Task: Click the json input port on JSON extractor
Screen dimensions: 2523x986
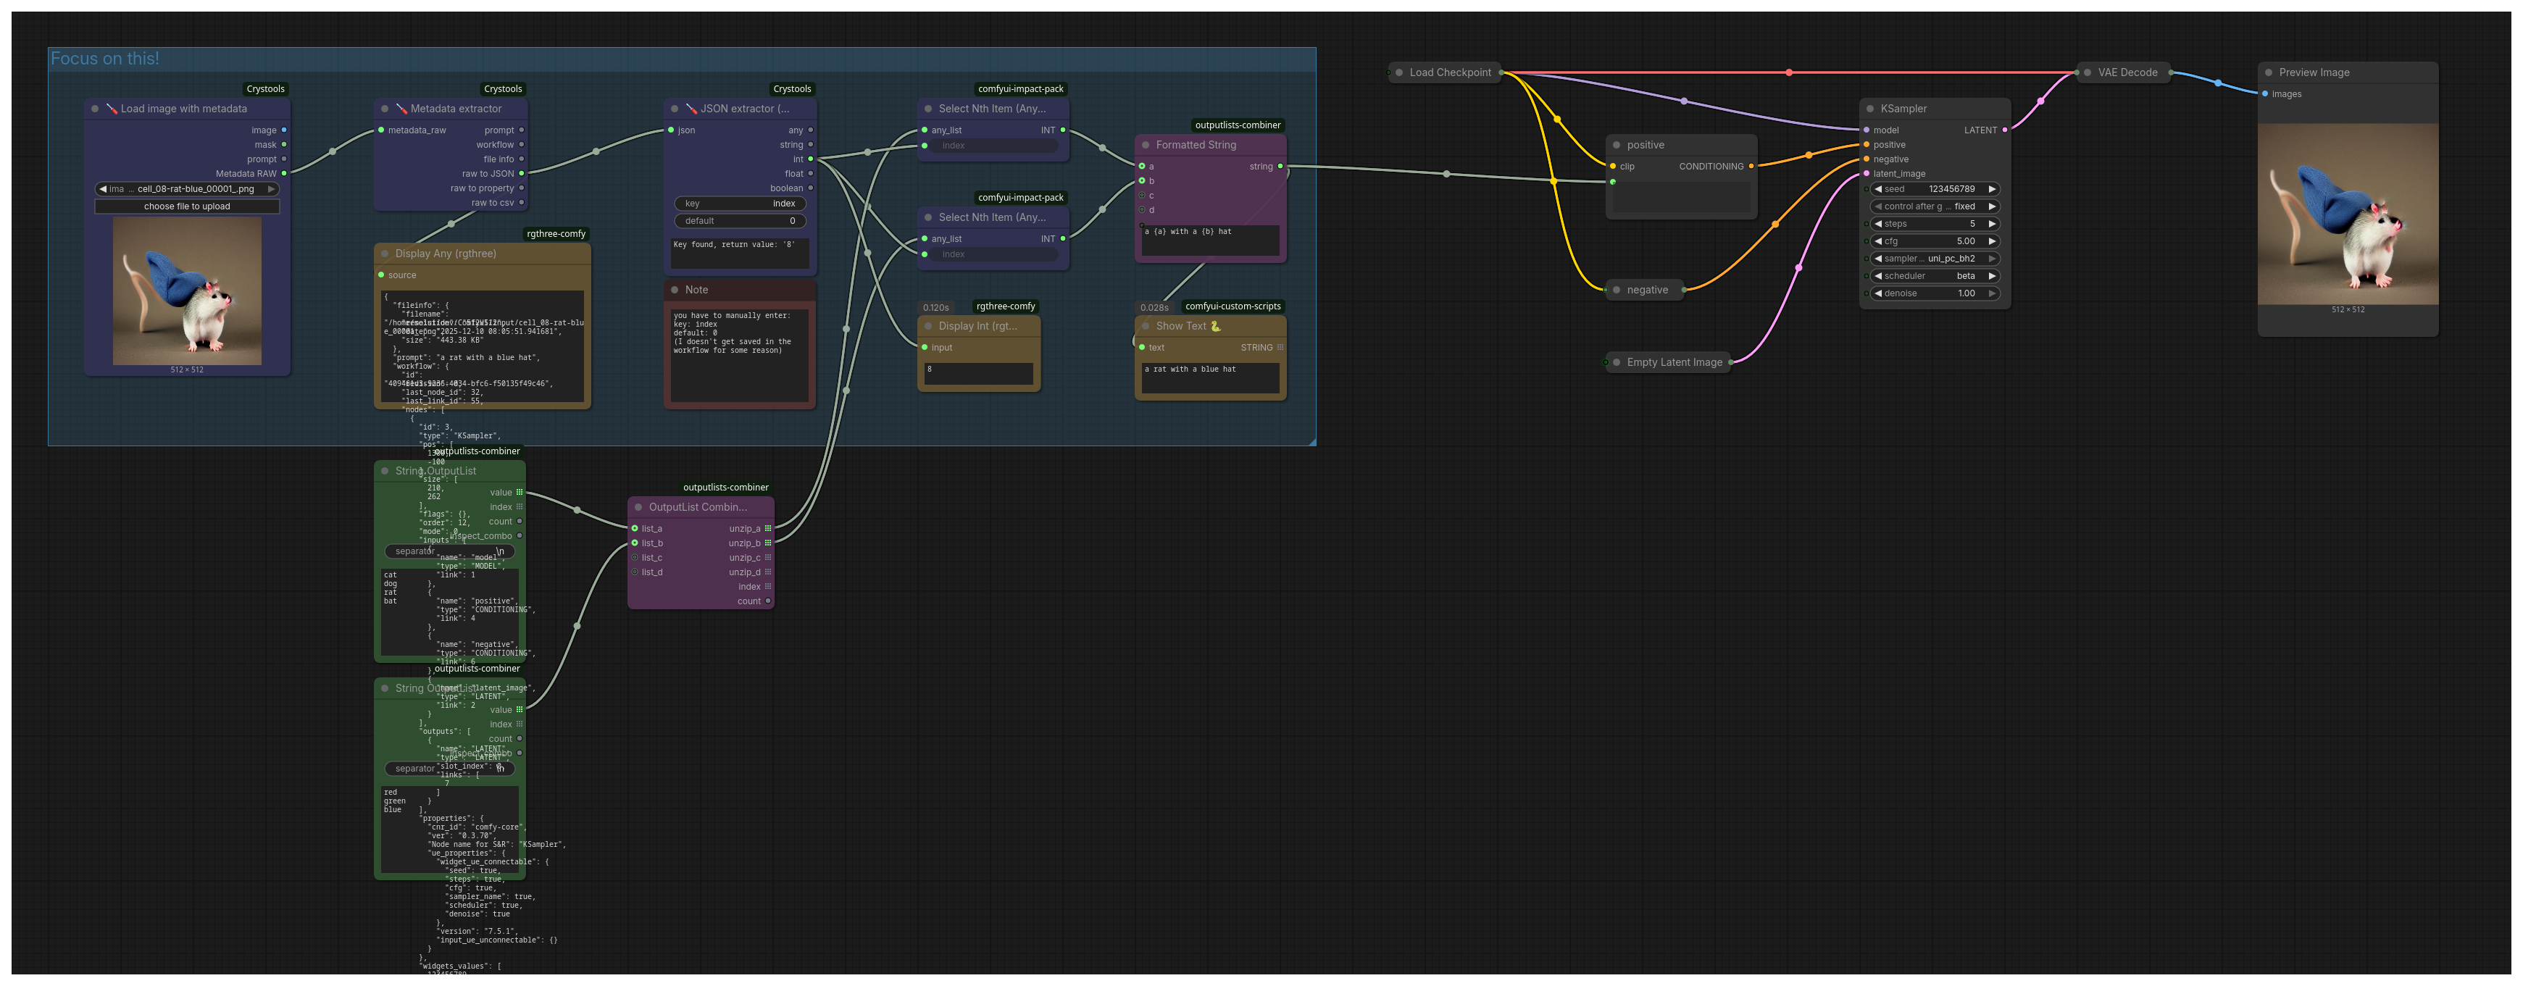Action: (x=671, y=130)
